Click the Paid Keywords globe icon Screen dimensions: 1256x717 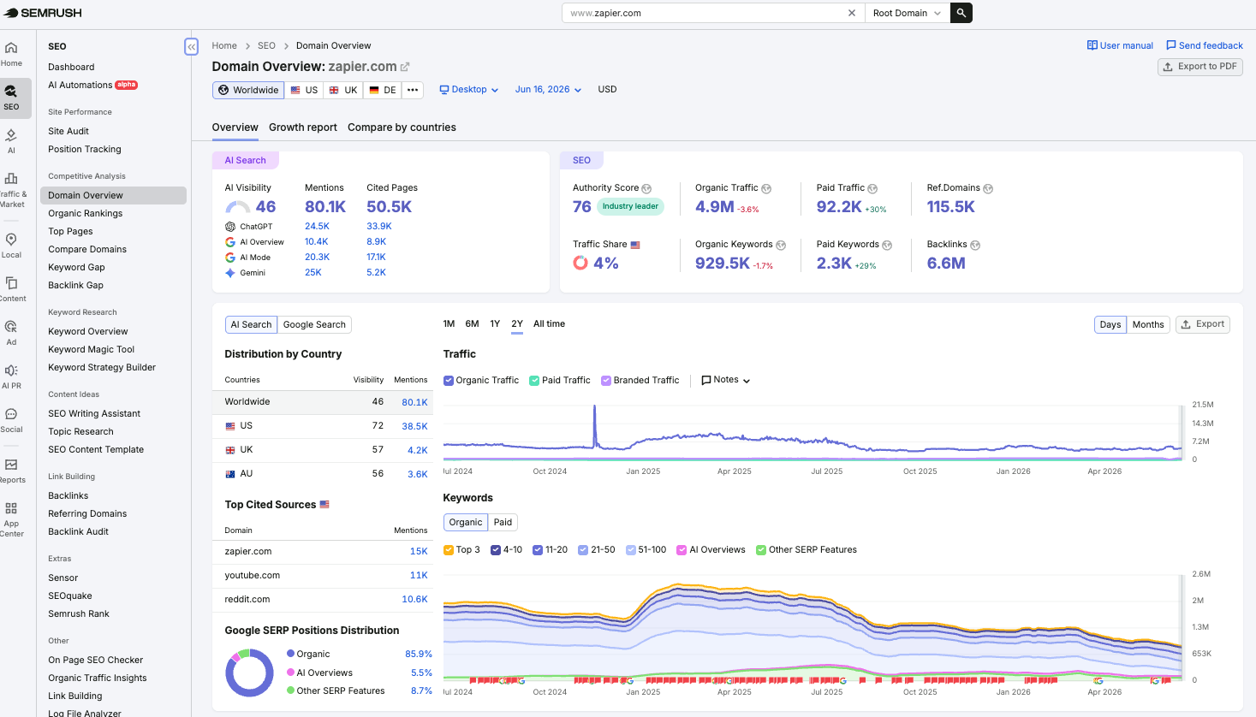pos(887,245)
